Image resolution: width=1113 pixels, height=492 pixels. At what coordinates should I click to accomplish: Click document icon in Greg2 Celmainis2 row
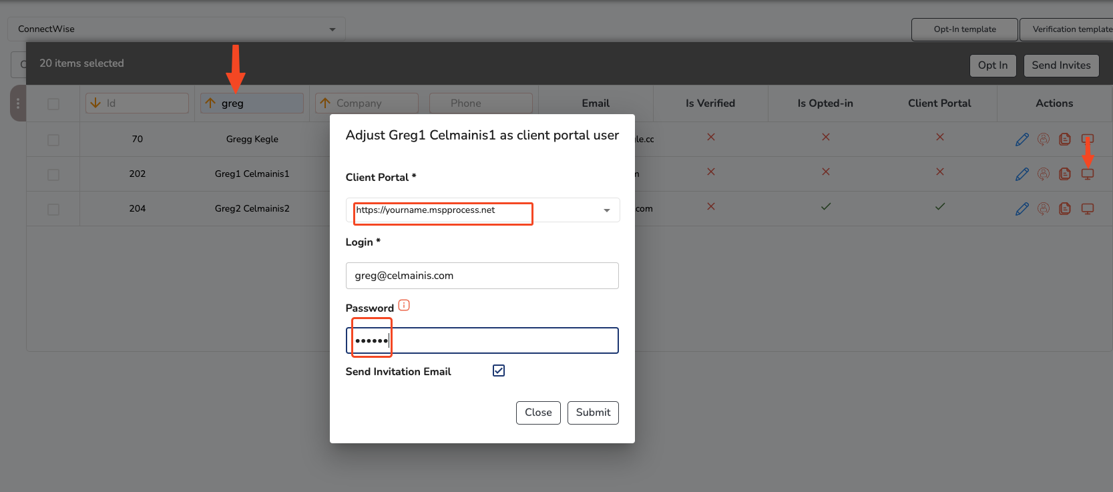click(x=1065, y=208)
